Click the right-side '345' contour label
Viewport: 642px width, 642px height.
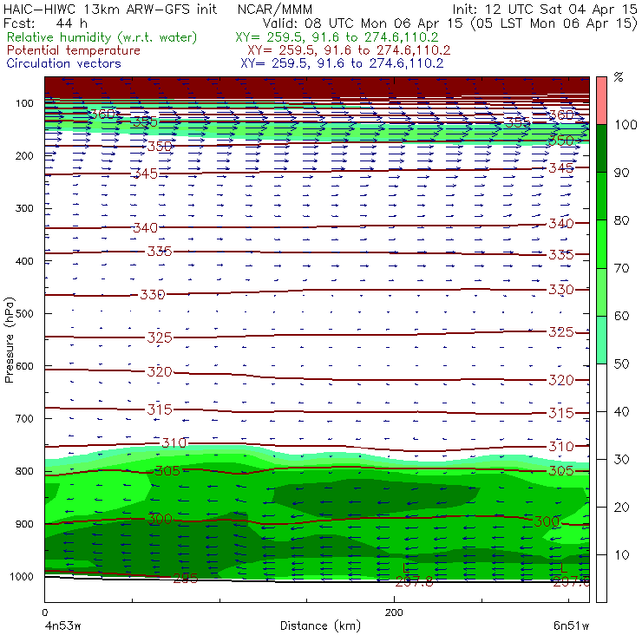tap(561, 167)
